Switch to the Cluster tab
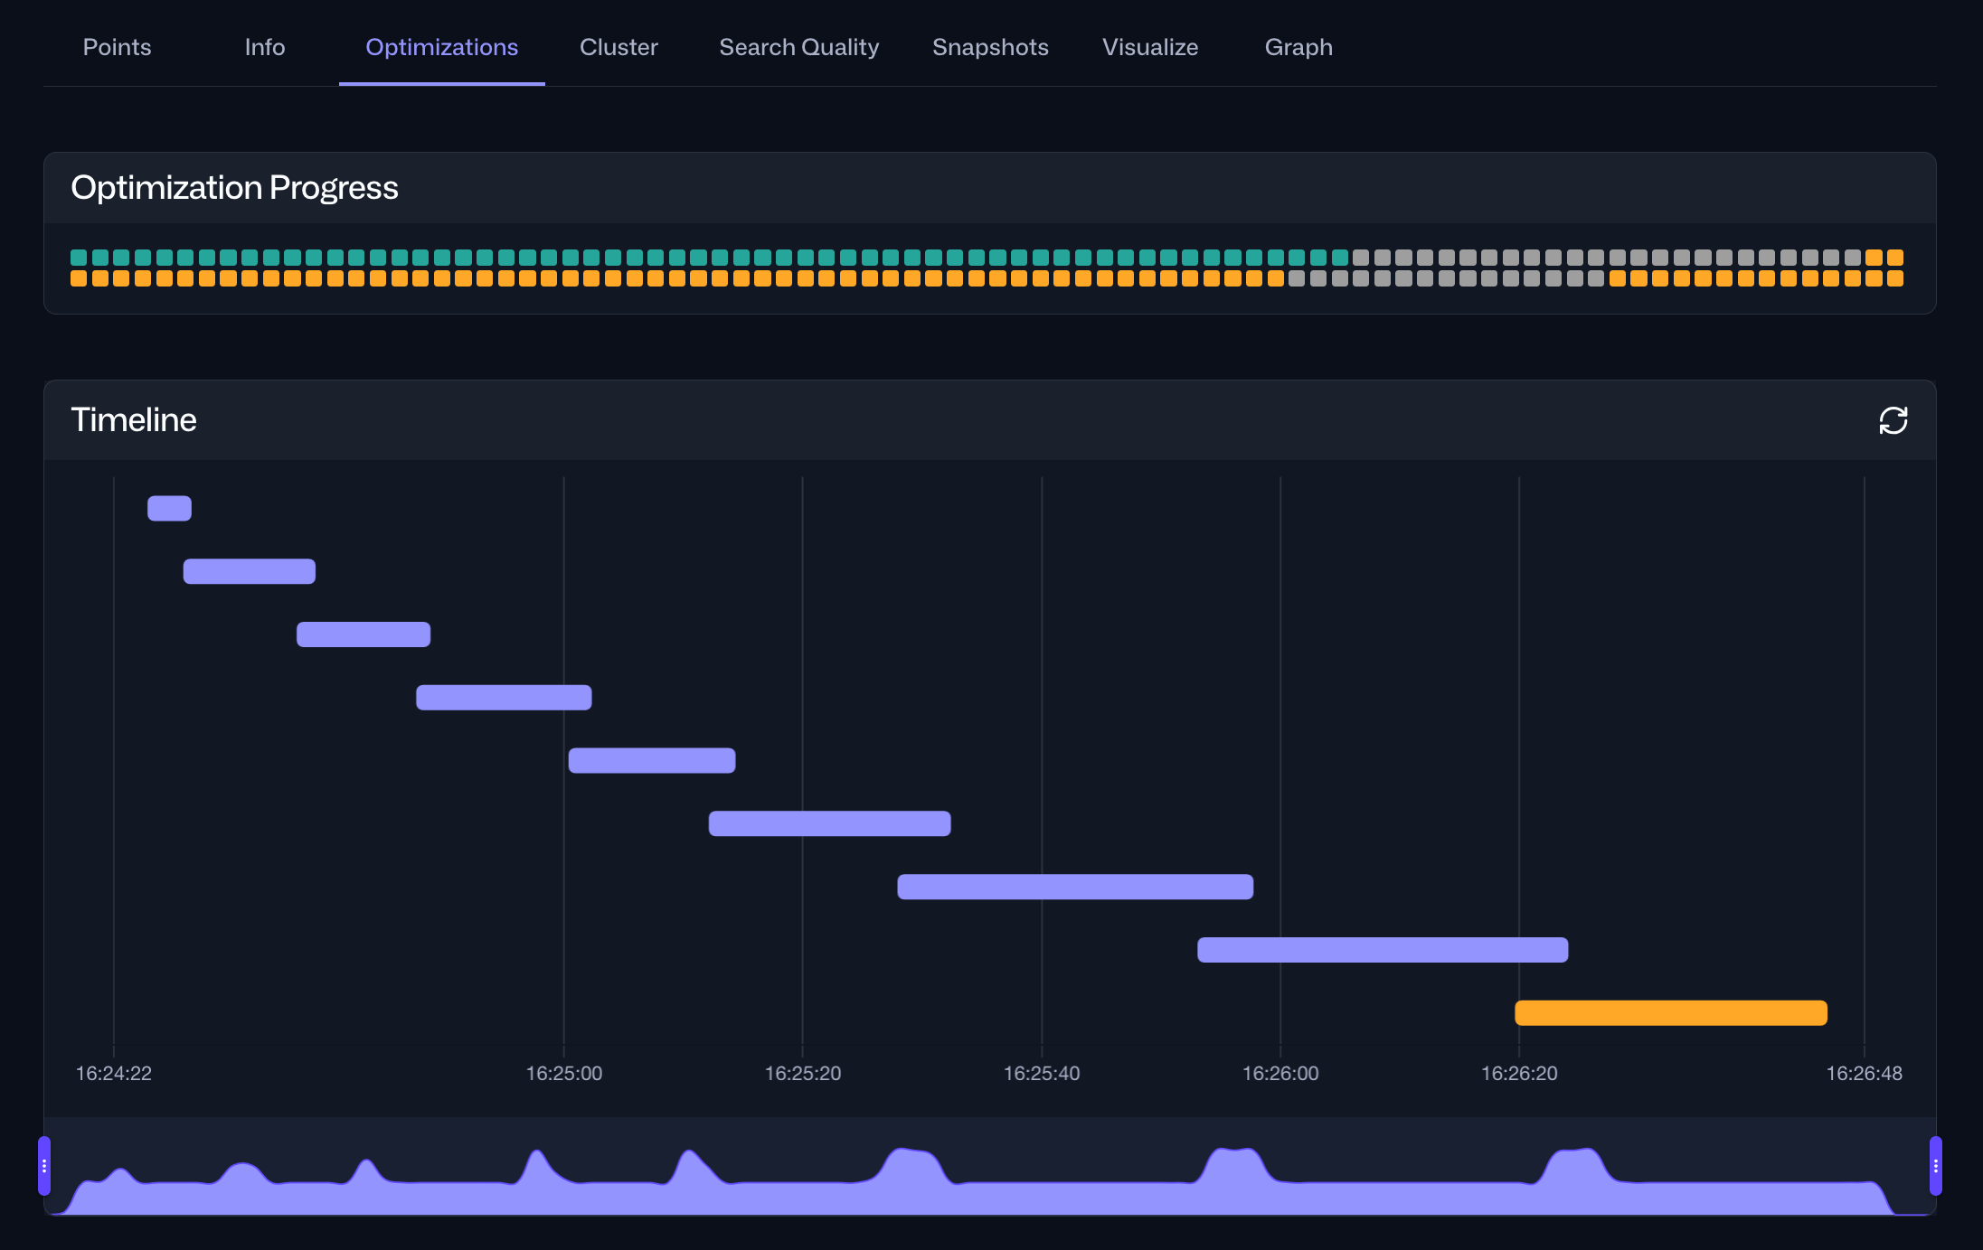This screenshot has width=1983, height=1250. tap(619, 47)
